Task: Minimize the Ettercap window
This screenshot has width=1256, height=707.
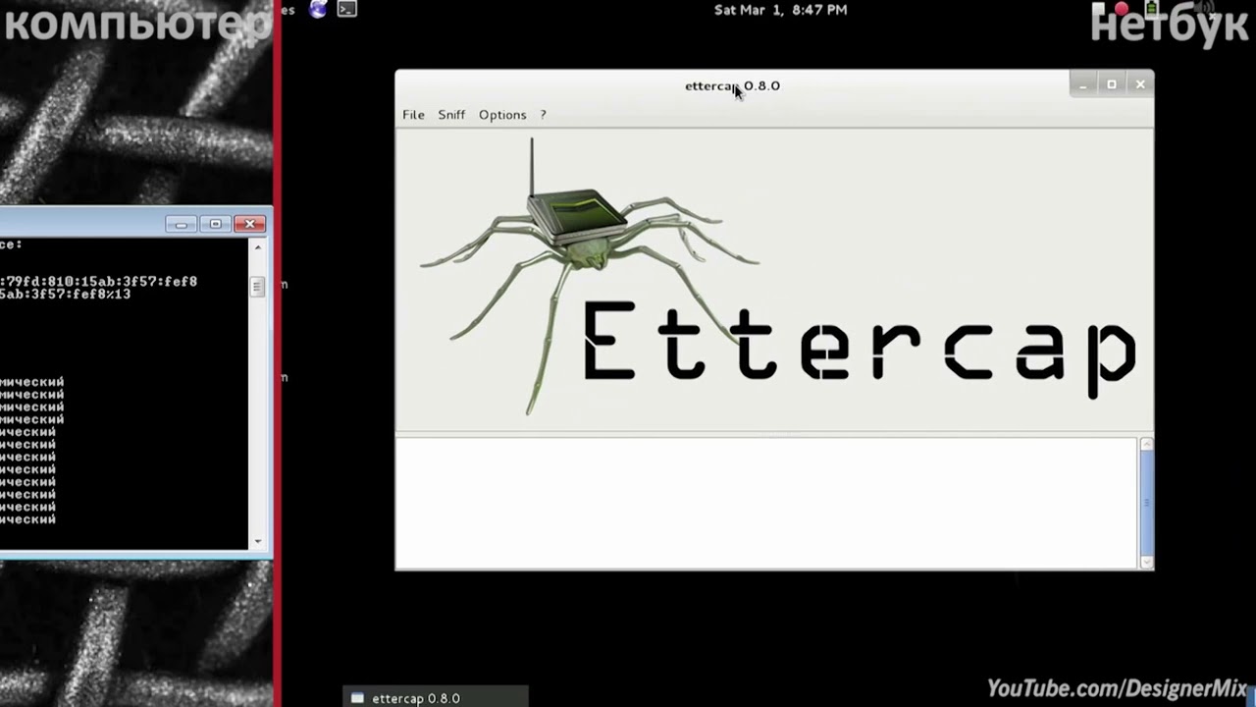Action: click(1083, 84)
